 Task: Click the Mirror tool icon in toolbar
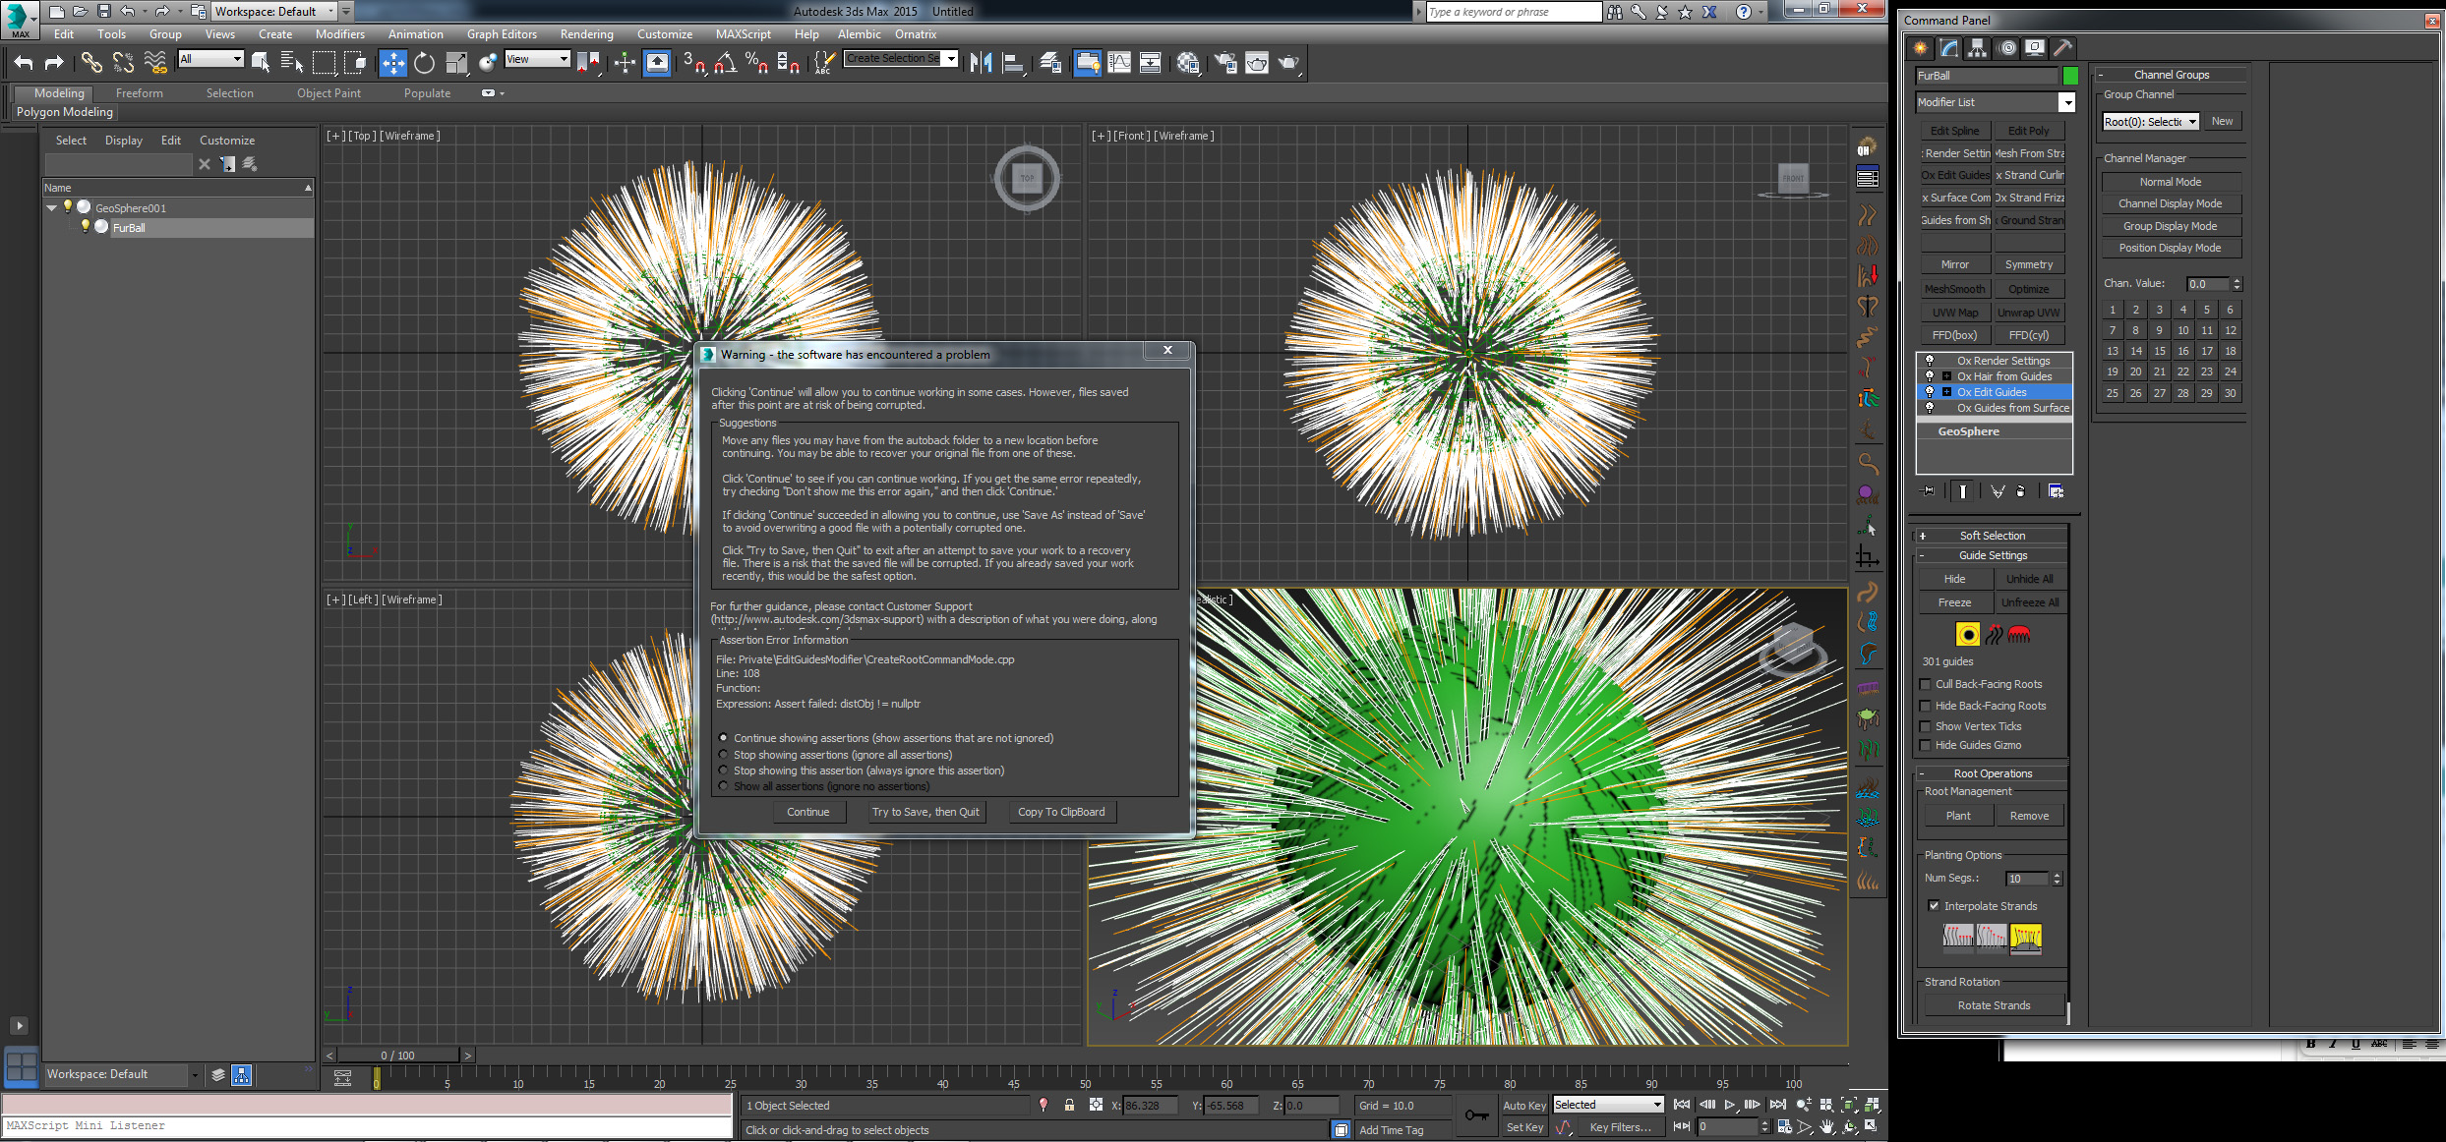[981, 63]
